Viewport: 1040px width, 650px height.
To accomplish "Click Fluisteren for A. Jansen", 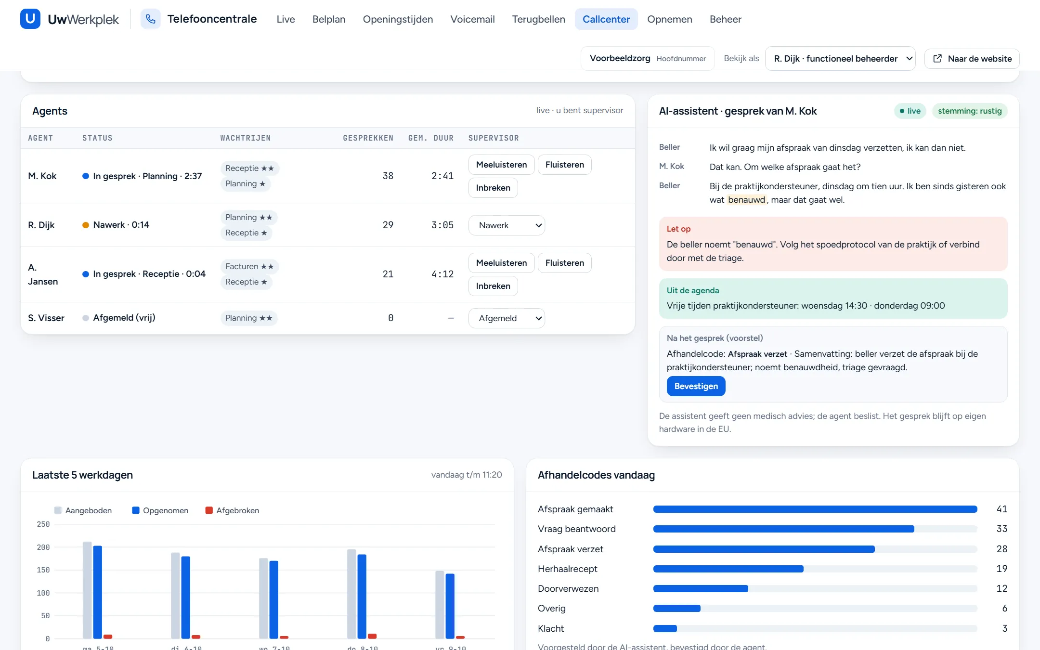I will tap(564, 263).
